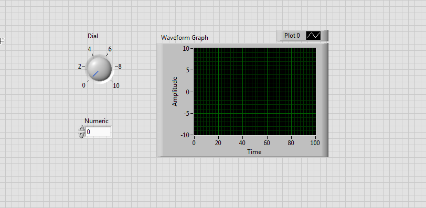Click the Plot 0 legend line icon
The image size is (426, 208).
click(313, 36)
